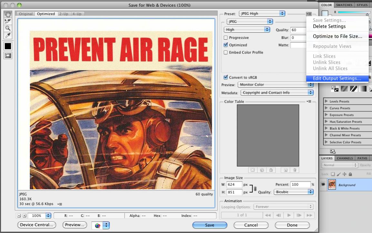
Task: Open the Metadata dropdown
Action: point(277,92)
